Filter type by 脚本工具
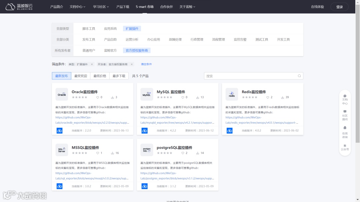Viewport: 360px width, 202px height. tap(89, 29)
